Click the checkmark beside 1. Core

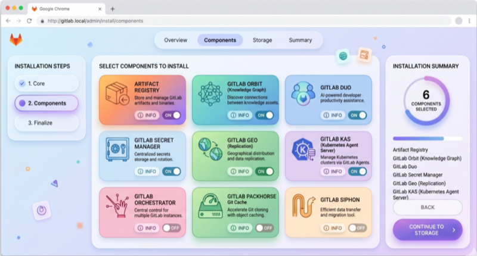point(22,83)
